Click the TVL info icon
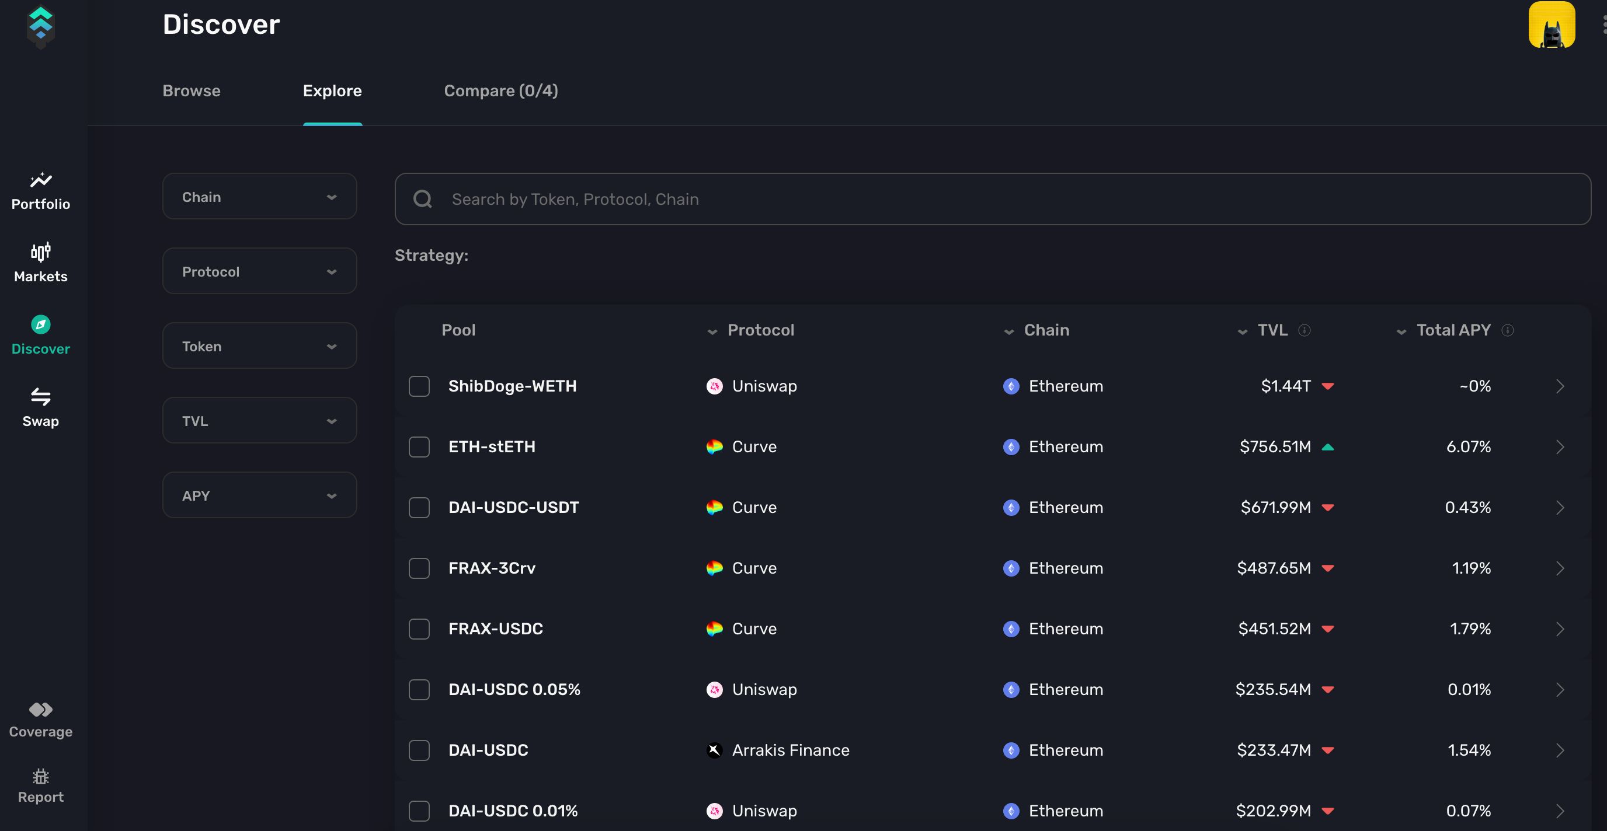This screenshot has width=1607, height=831. pyautogui.click(x=1304, y=330)
